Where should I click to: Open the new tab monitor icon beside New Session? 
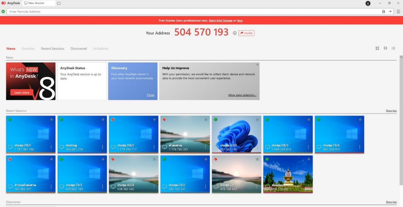tap(59, 3)
